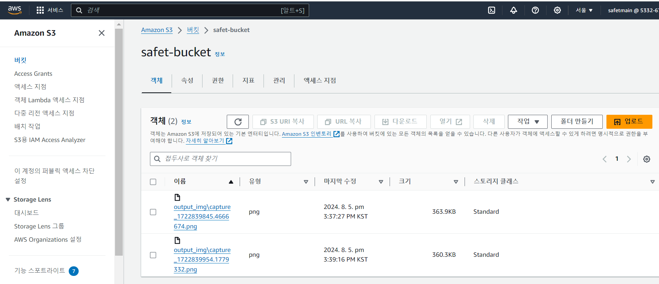Open Buckets breadcrumb link
Image resolution: width=659 pixels, height=284 pixels.
click(x=193, y=30)
